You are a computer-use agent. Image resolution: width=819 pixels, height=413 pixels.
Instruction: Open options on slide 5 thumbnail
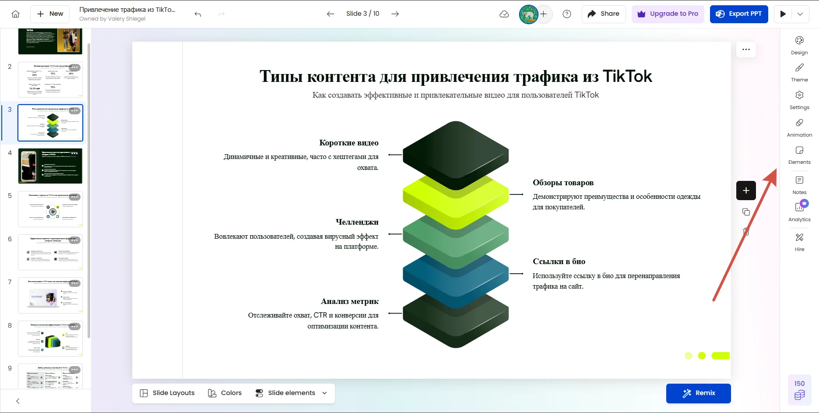coord(74,197)
